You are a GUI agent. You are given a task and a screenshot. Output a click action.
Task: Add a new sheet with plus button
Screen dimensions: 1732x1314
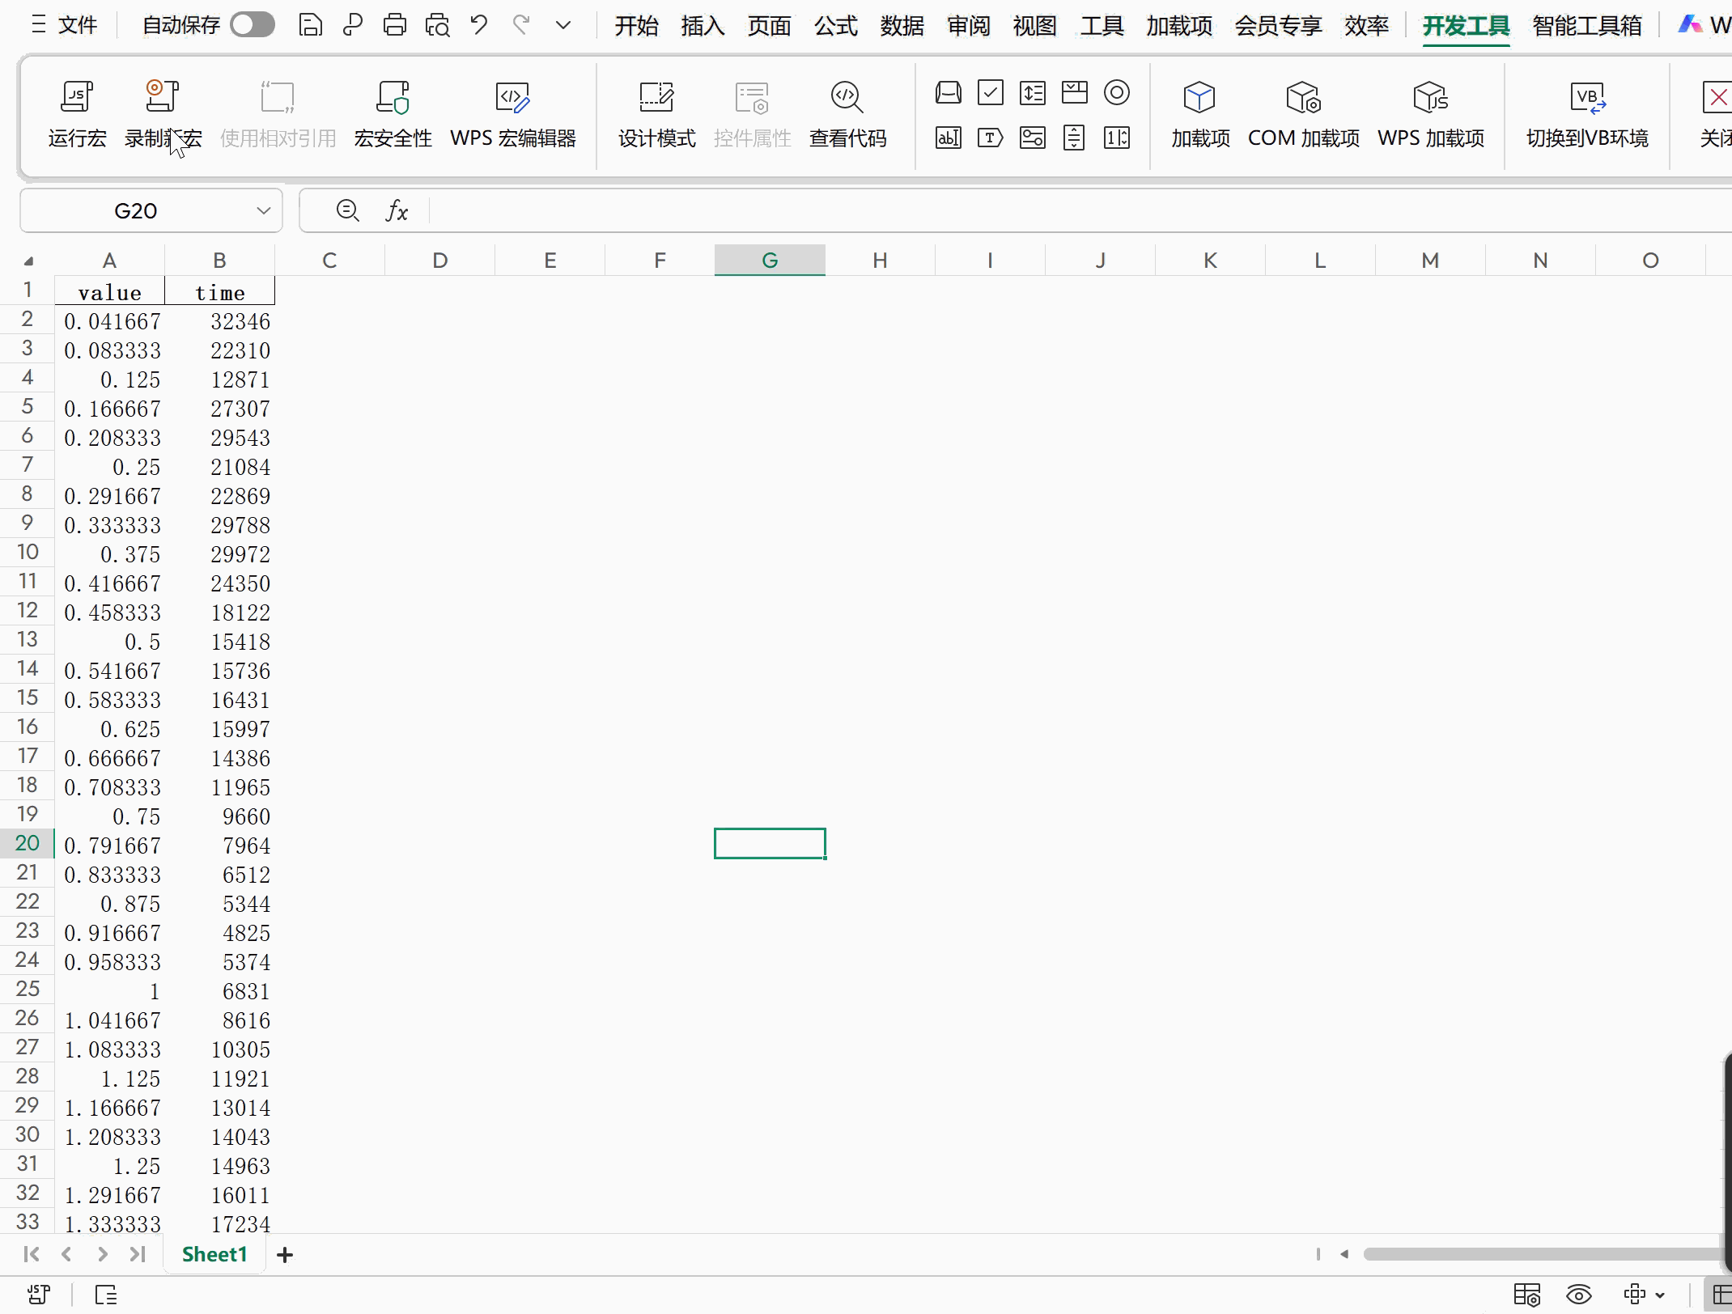pyautogui.click(x=285, y=1254)
